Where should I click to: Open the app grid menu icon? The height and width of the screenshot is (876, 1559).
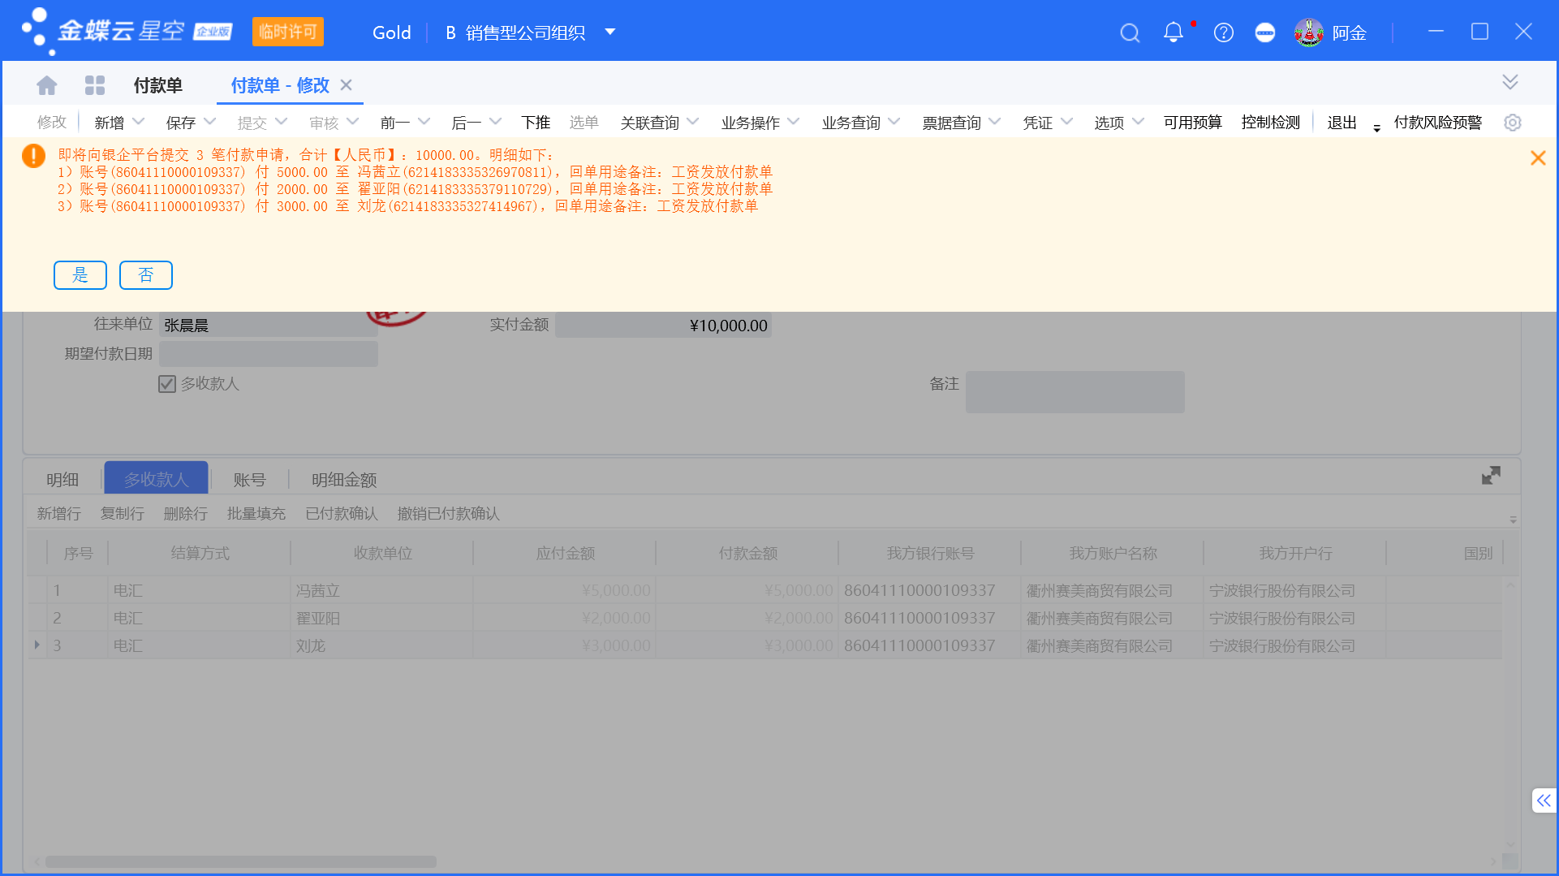click(95, 85)
